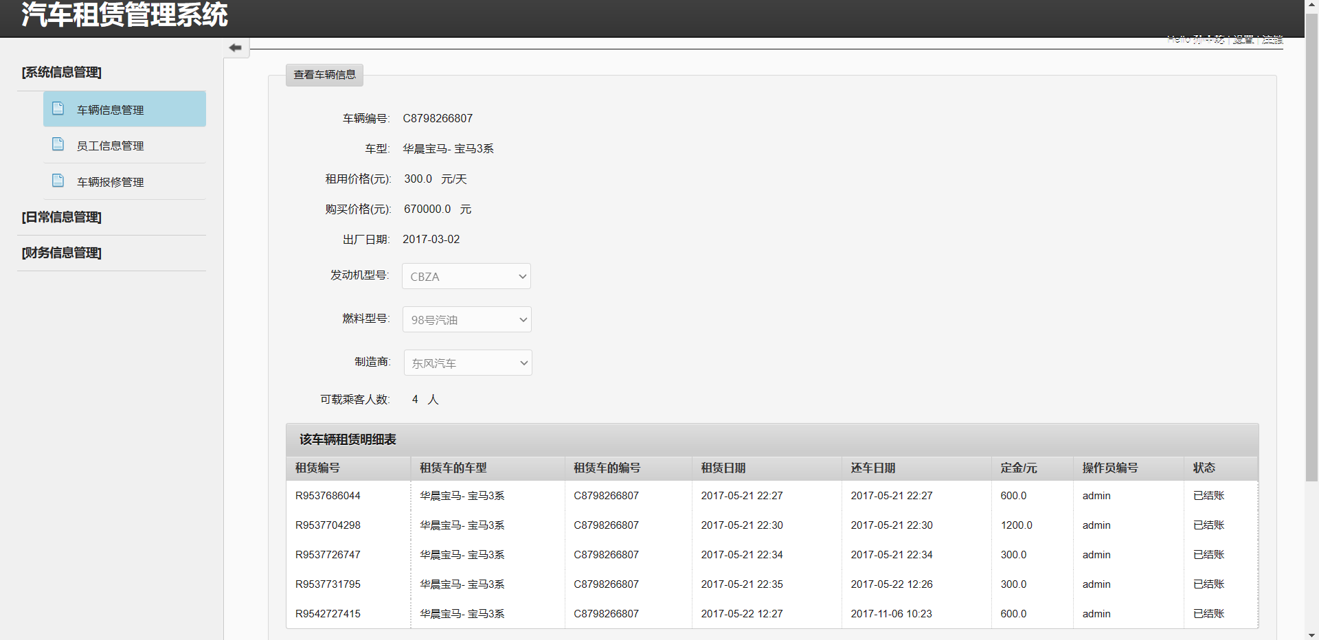Select rental number R9537686044
The height and width of the screenshot is (640, 1319).
tap(328, 496)
